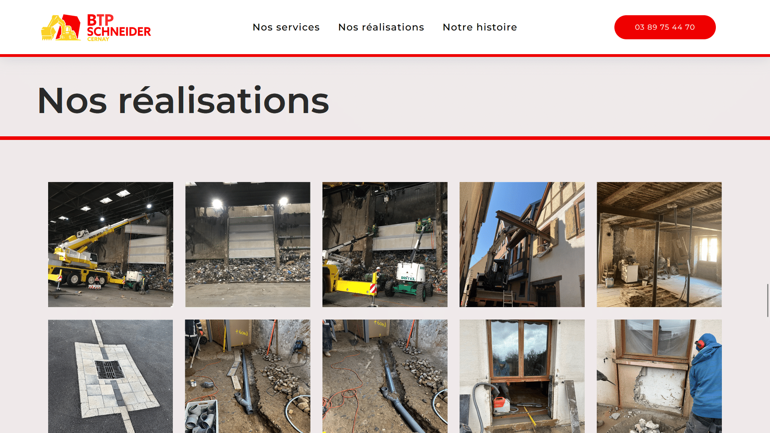Viewport: 770px width, 433px height.
Task: Call the 03 89 75 44 70 button
Action: pyautogui.click(x=665, y=27)
